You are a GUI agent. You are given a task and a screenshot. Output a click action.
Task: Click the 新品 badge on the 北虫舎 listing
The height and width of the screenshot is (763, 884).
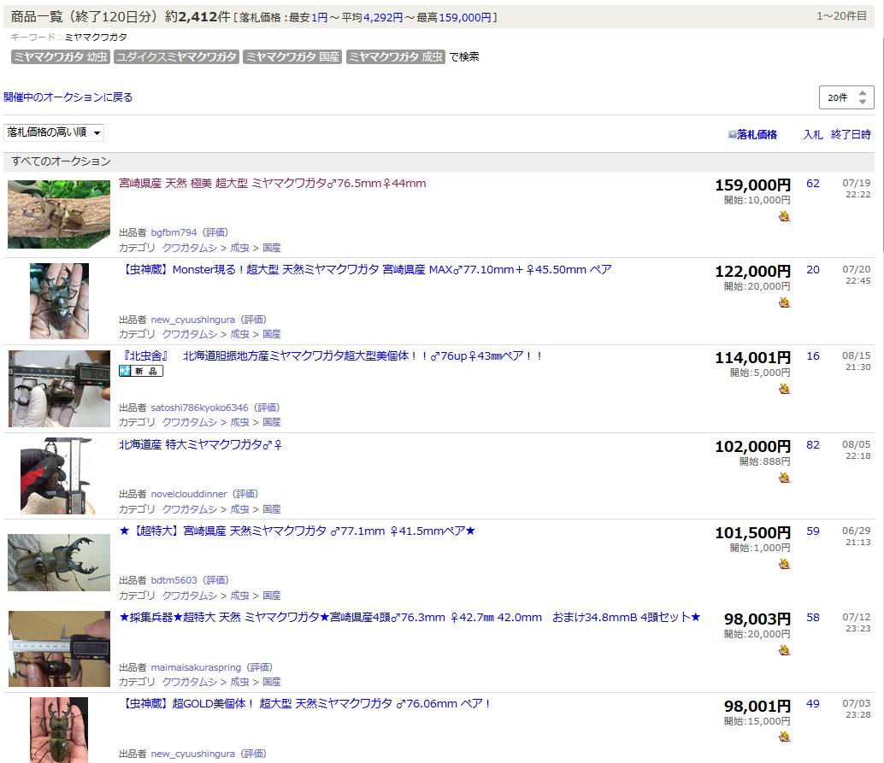(x=141, y=371)
